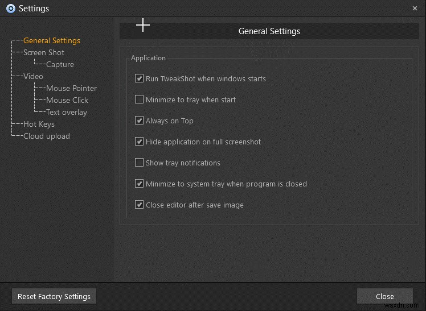Screen dimensions: 426x311
Task: Disable Hide application on full screenshot
Action: (139, 142)
